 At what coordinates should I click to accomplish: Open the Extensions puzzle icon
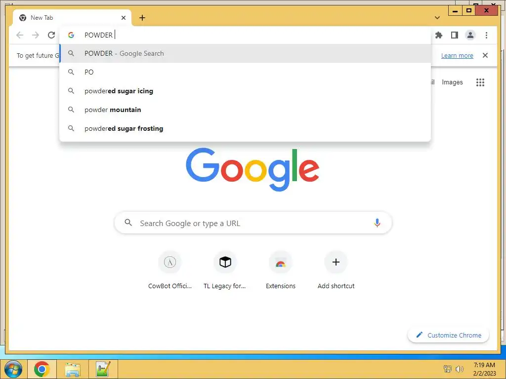[439, 35]
